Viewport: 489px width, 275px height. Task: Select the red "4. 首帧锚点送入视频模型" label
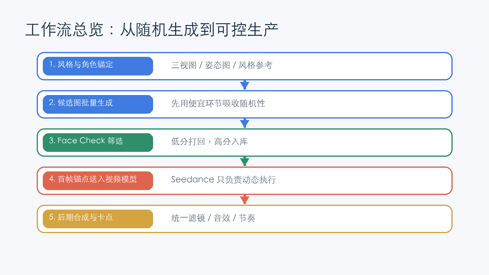[98, 181]
